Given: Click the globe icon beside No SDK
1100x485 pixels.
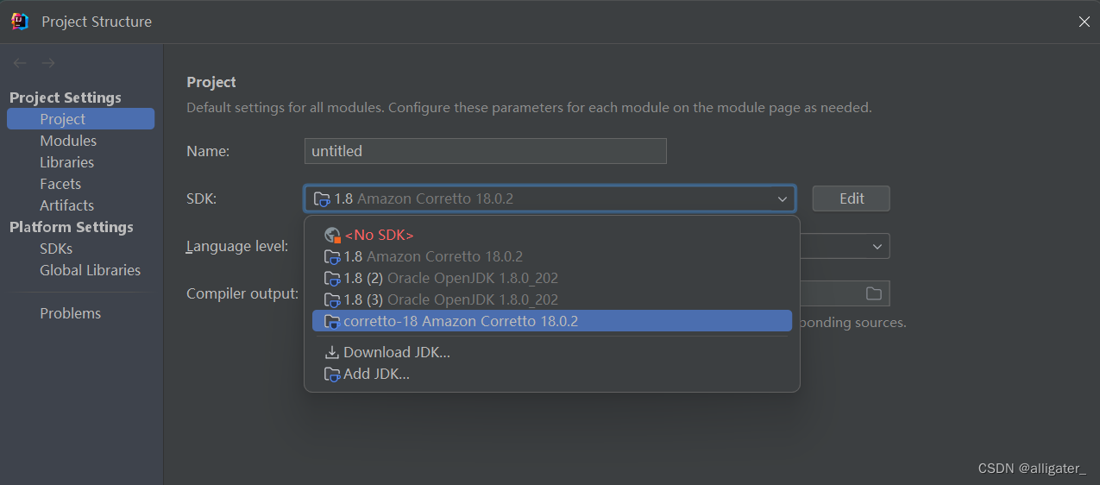Looking at the screenshot, I should (x=332, y=235).
